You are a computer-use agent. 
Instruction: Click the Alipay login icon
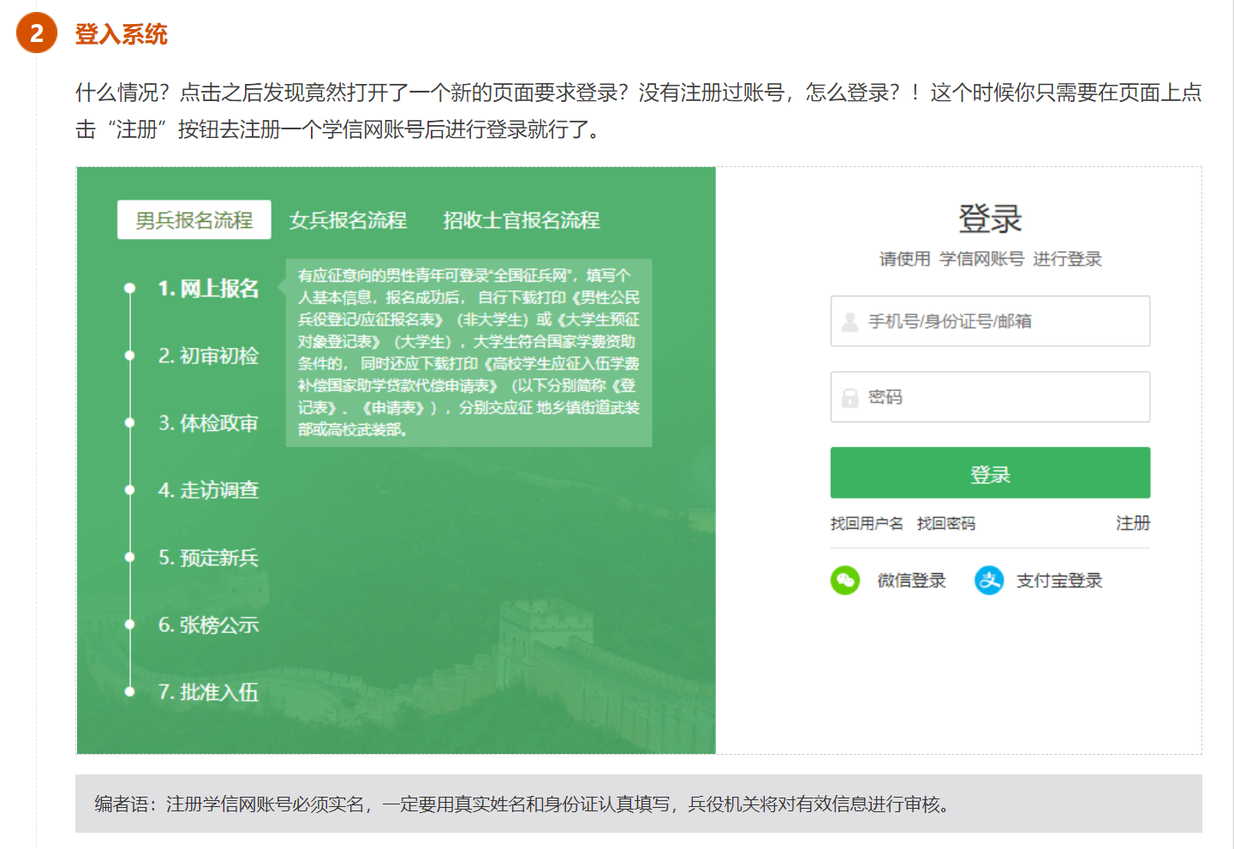coord(989,581)
